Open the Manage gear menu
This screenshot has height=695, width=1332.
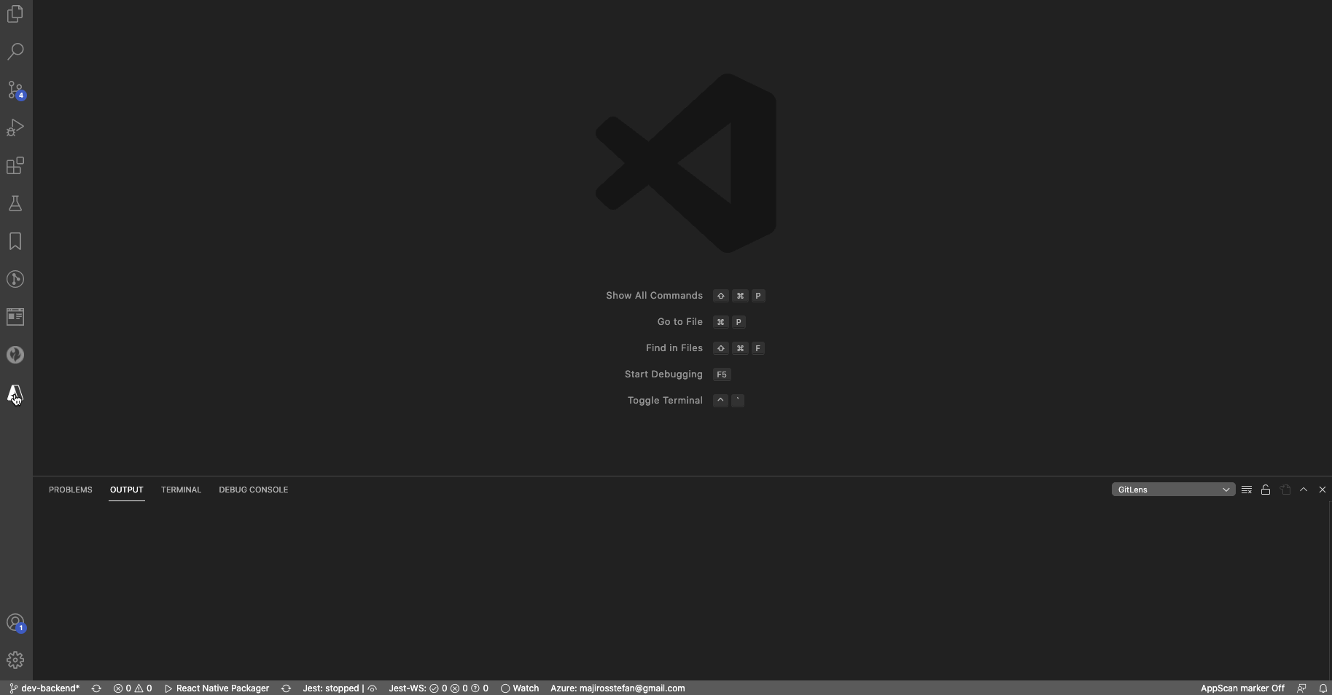[15, 660]
